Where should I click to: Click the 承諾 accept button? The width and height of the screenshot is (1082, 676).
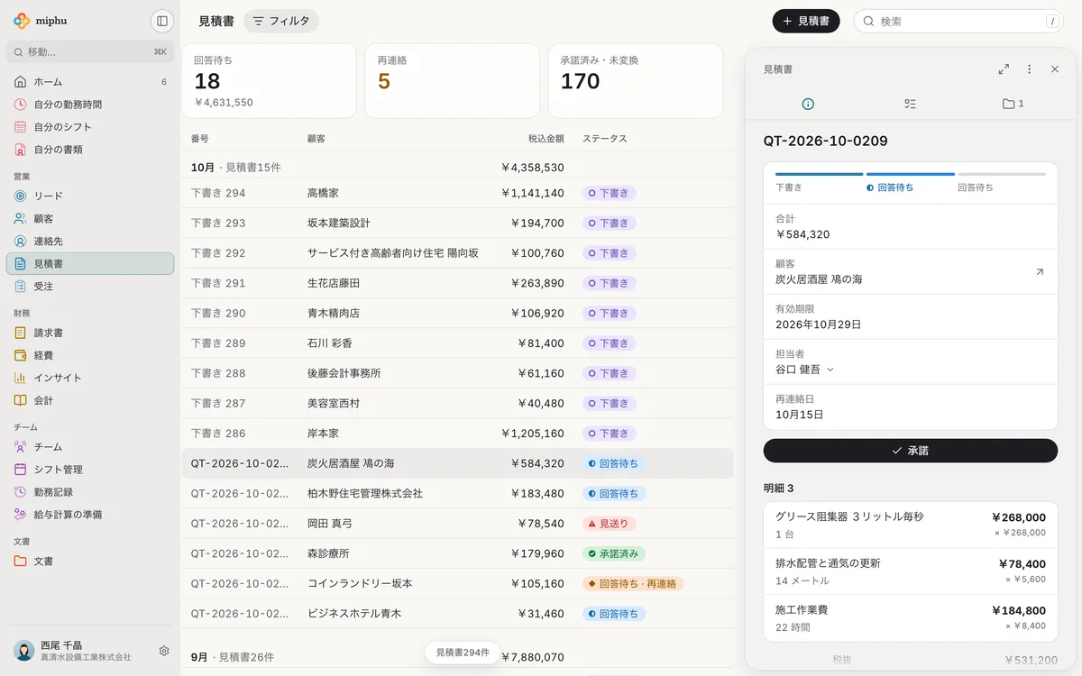coord(910,450)
